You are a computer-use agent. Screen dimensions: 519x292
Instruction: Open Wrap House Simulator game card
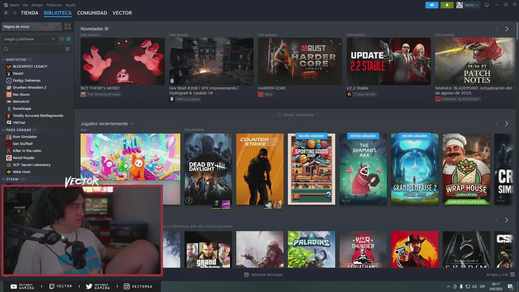click(x=466, y=169)
